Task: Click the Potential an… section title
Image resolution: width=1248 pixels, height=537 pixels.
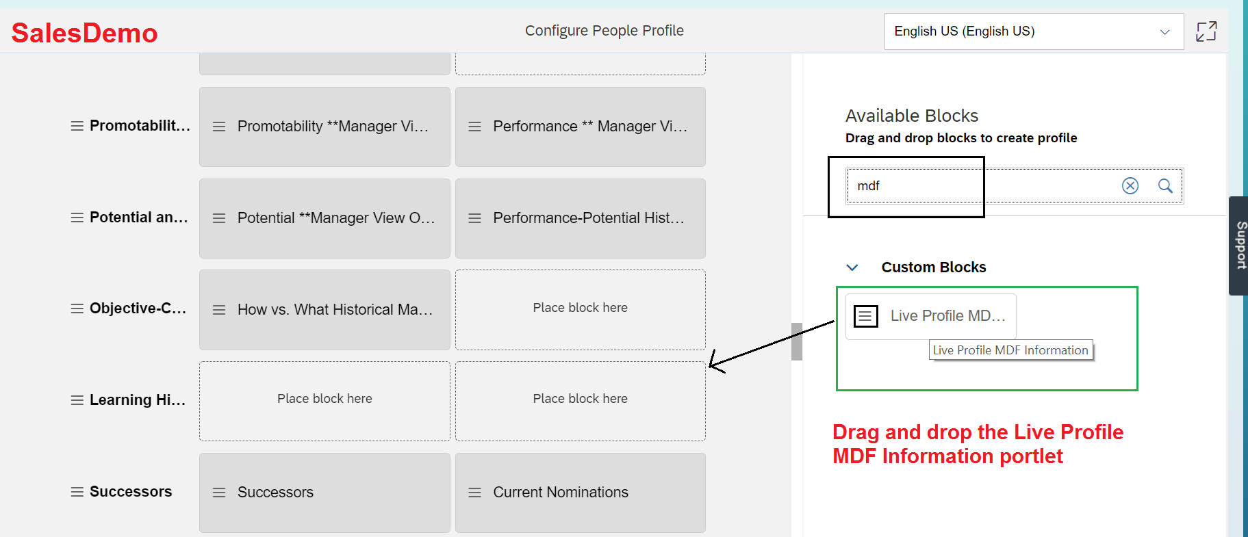Action: (138, 218)
